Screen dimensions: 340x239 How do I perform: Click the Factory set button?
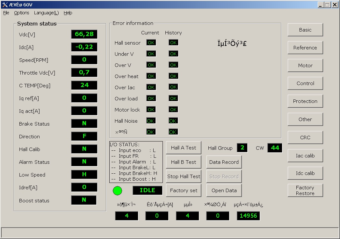pos(184,191)
